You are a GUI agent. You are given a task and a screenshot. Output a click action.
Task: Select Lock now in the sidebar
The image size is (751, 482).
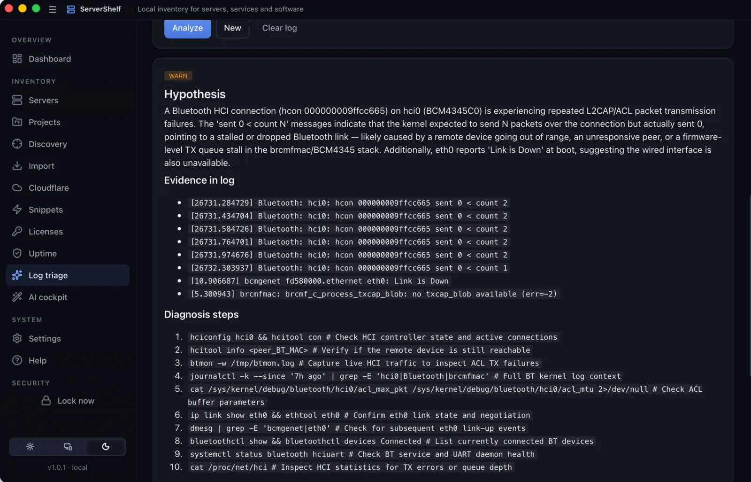(68, 401)
